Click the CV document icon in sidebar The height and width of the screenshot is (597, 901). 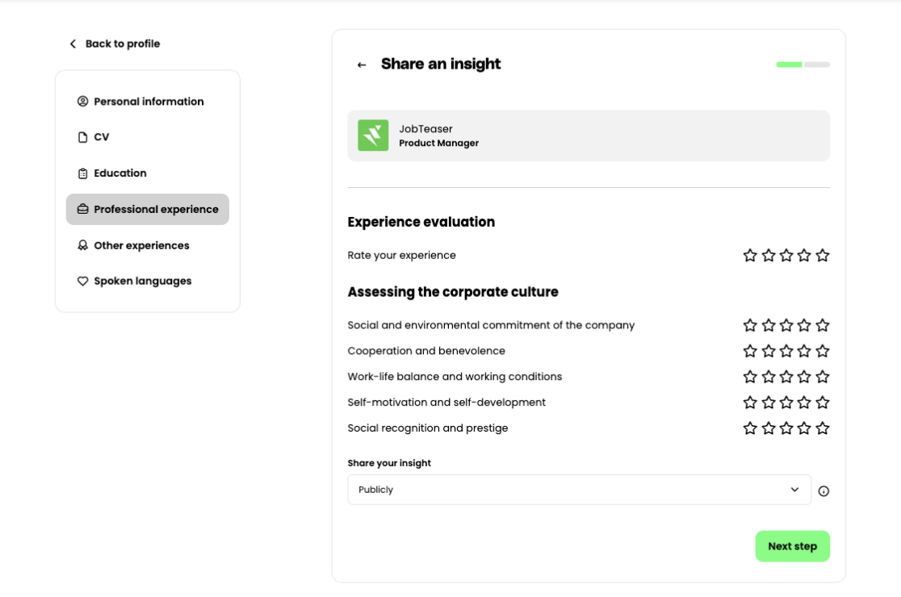[x=82, y=137]
